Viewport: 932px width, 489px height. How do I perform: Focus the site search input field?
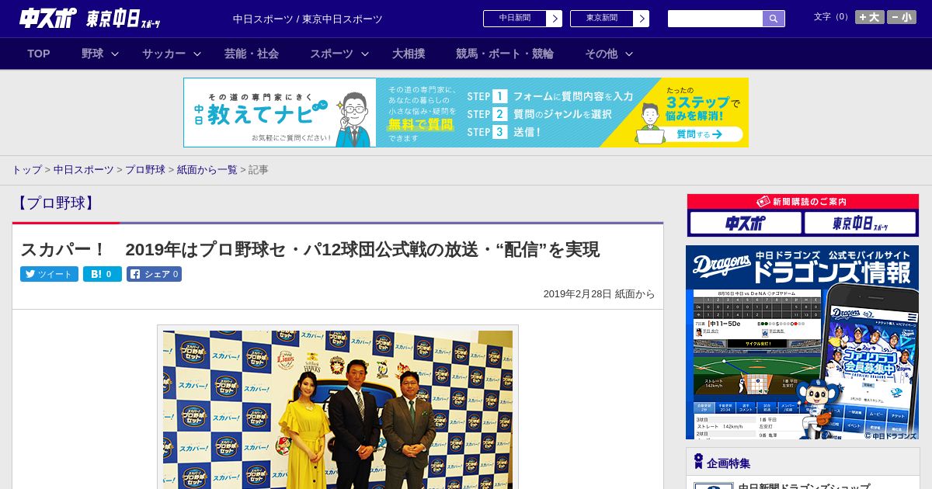tap(715, 19)
